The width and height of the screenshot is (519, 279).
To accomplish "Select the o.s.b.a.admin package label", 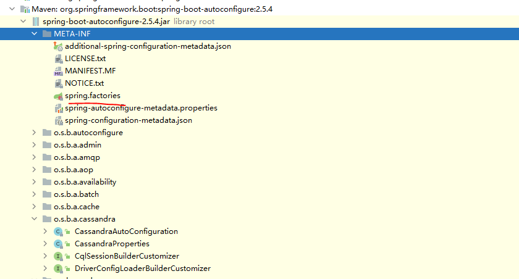I will (x=77, y=145).
